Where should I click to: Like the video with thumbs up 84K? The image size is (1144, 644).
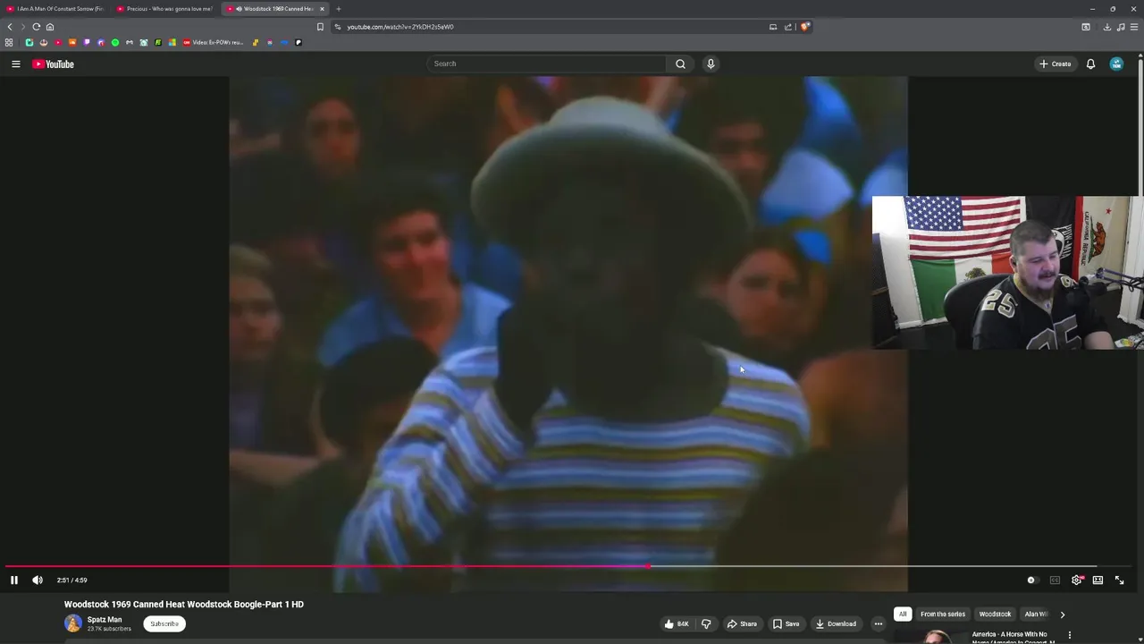tap(677, 623)
